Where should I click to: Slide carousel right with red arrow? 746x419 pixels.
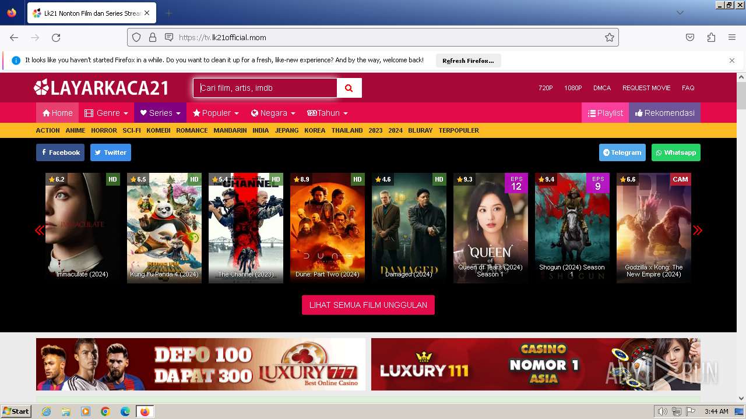698,230
